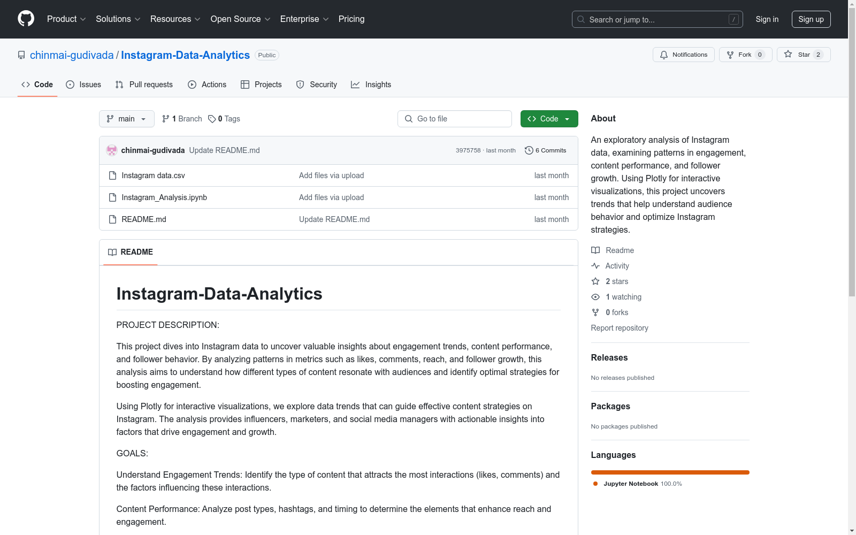The height and width of the screenshot is (535, 856).
Task: View the 2 stars link
Action: 610,281
